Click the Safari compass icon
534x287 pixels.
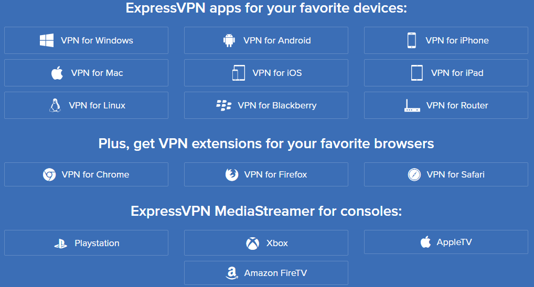click(414, 174)
